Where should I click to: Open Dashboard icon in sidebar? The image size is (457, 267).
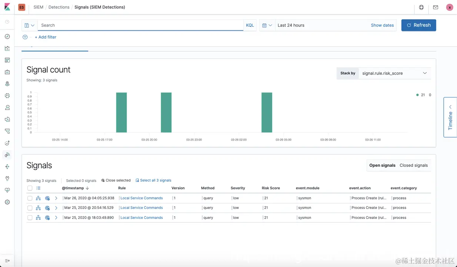tap(7, 60)
